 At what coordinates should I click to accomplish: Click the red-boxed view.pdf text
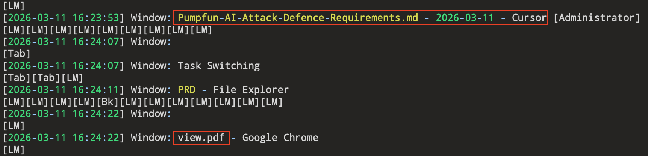(201, 138)
